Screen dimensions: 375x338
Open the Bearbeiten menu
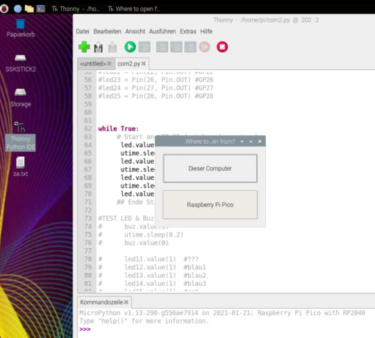107,31
